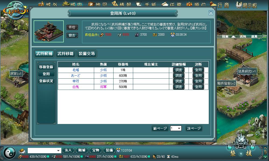Image resolution: width=269 pixels, height=161 pixels.
Task: Click the wood cost icon in 昇格条件
Action: click(x=102, y=35)
